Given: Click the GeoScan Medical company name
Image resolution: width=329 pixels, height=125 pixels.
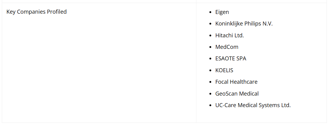Looking at the screenshot, I should (x=237, y=93).
